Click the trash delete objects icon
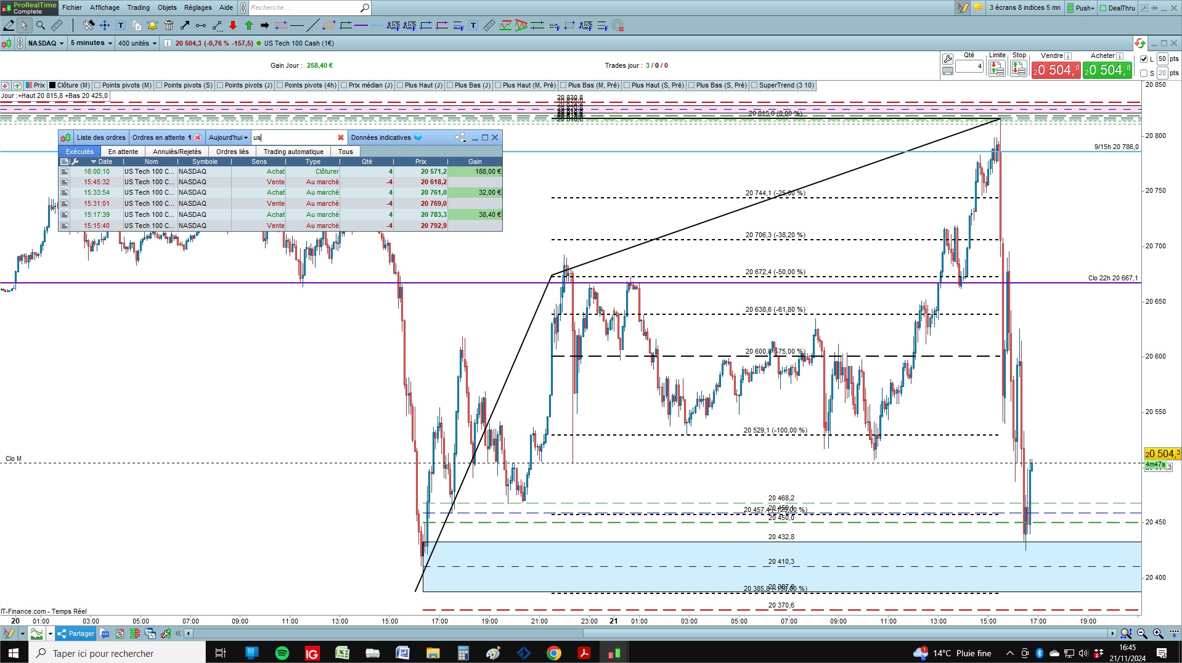1182x663 pixels. 169,25
